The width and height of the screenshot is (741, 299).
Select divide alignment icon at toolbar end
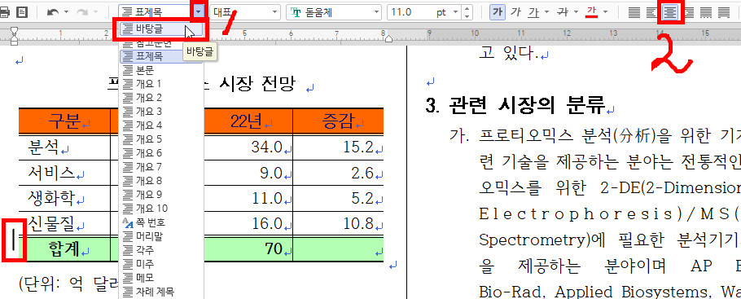click(724, 13)
